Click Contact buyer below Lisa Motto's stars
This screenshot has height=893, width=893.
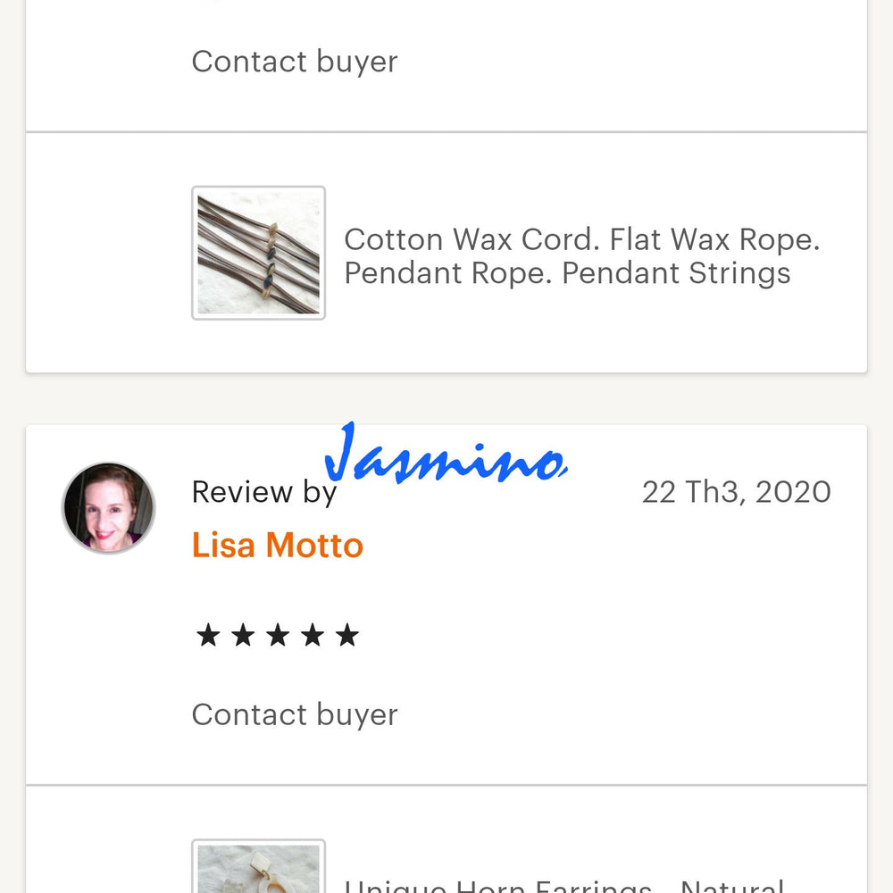295,714
